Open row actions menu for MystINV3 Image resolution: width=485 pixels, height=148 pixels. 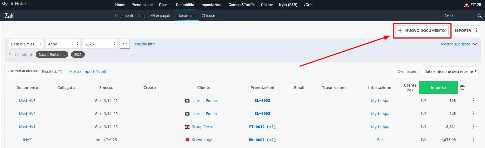(474, 101)
